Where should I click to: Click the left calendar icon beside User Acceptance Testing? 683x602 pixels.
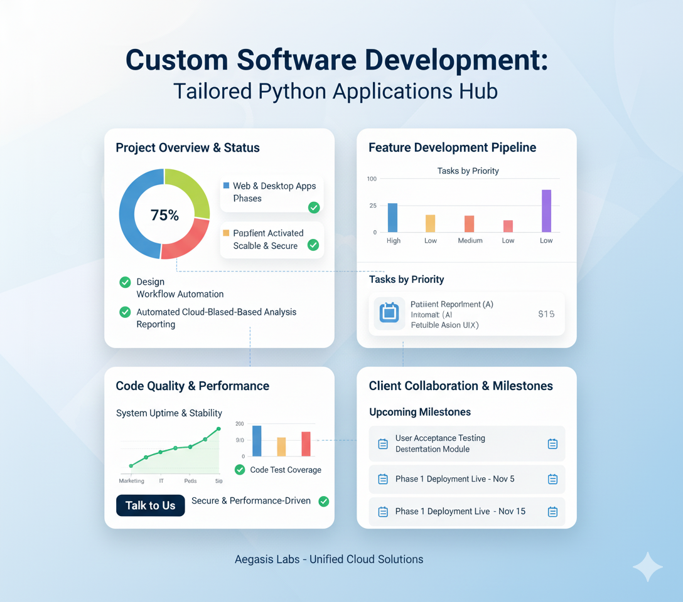click(383, 444)
